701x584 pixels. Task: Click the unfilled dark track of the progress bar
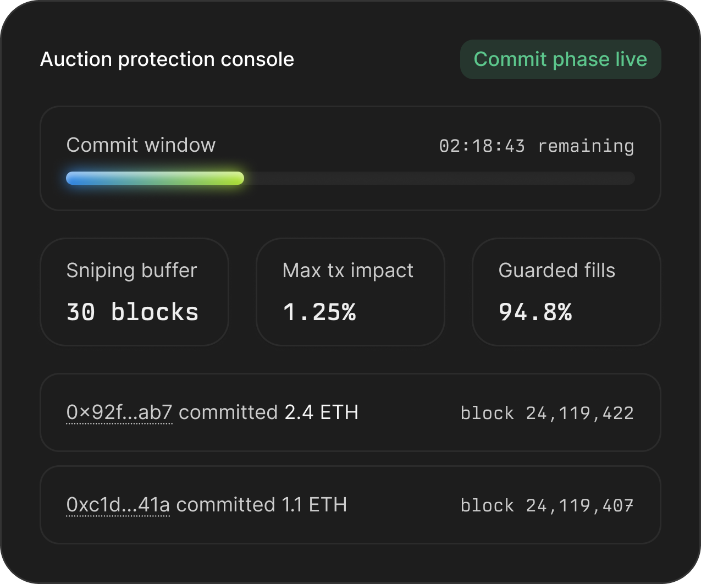(439, 178)
